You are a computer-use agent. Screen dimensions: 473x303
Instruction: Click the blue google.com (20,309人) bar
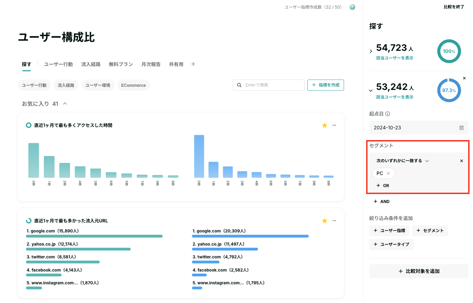coord(250,236)
